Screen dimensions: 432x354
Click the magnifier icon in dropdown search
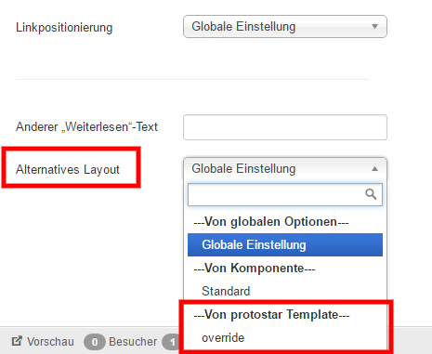coord(371,194)
